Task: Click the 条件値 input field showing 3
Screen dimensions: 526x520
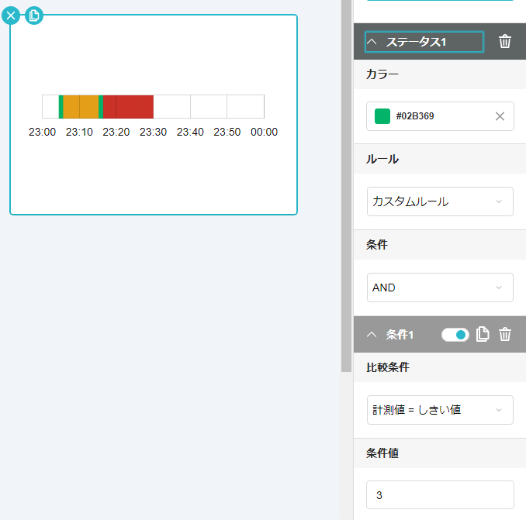Action: coord(440,495)
